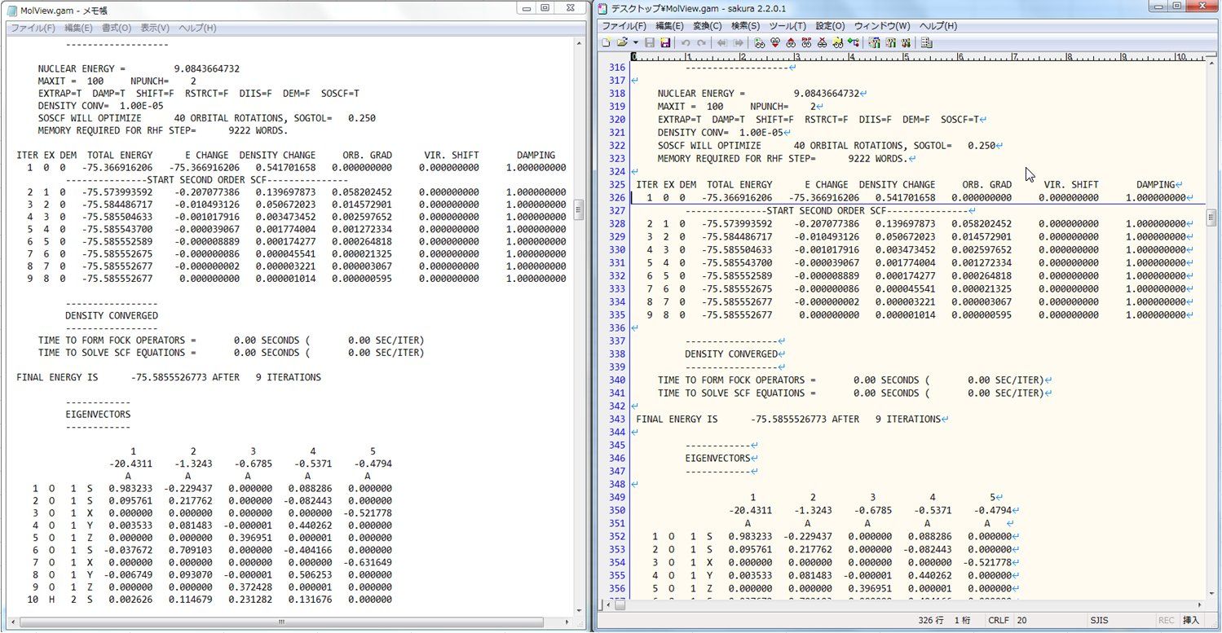Click Outline analysis tree icon
The image size is (1222, 633).
(x=854, y=42)
